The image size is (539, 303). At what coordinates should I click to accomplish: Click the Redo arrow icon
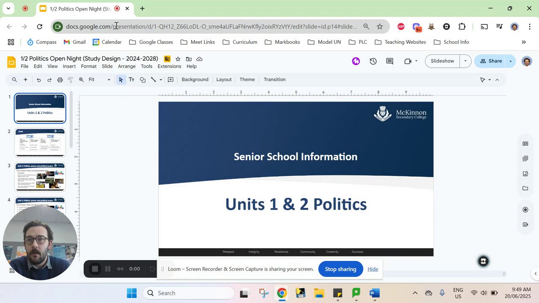tap(49, 80)
